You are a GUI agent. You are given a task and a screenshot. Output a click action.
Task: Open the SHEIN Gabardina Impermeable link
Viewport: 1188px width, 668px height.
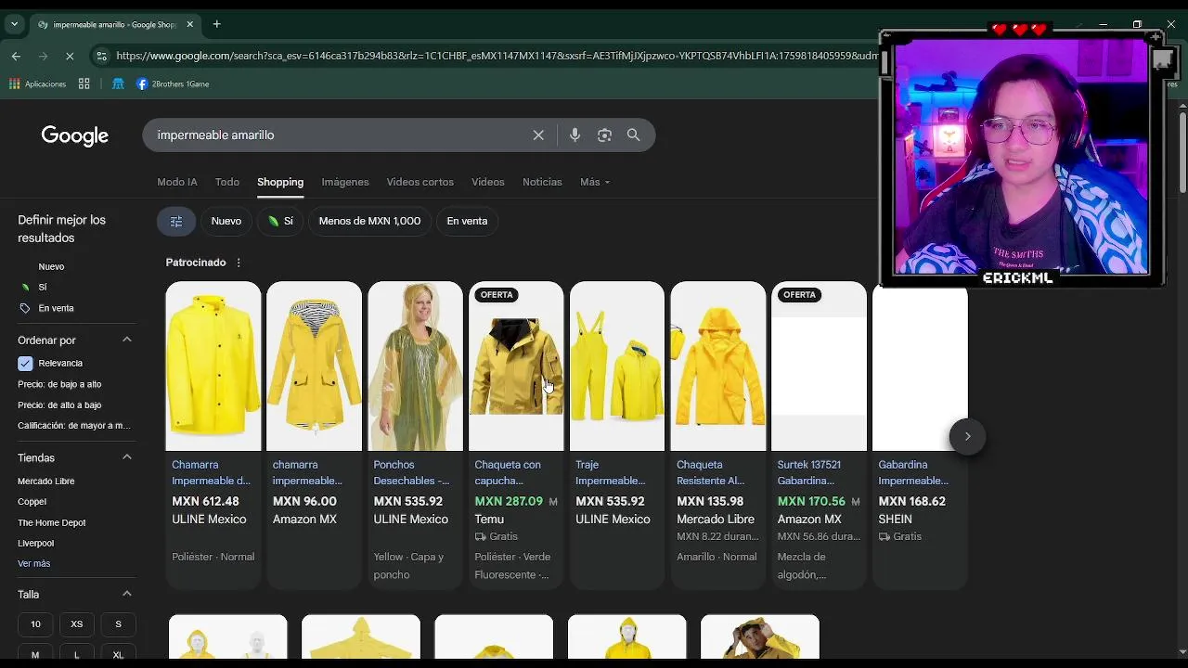[x=913, y=472]
